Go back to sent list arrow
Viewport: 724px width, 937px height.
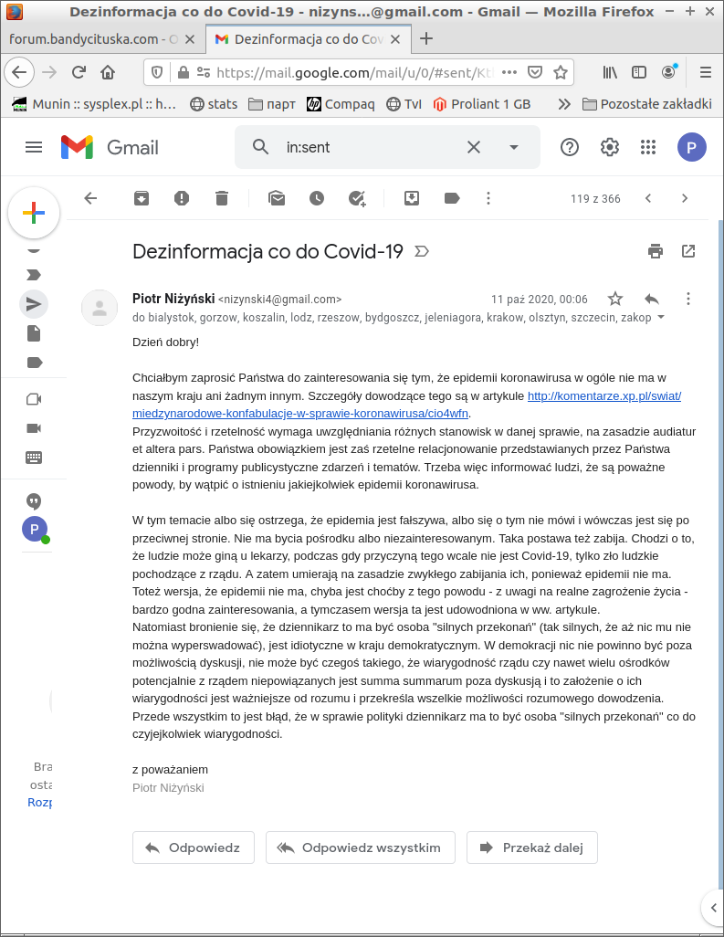tap(90, 198)
